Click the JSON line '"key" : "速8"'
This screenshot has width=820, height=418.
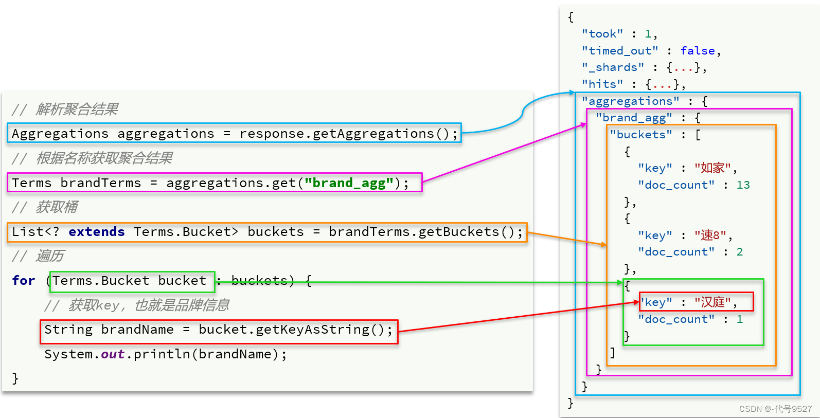(685, 235)
